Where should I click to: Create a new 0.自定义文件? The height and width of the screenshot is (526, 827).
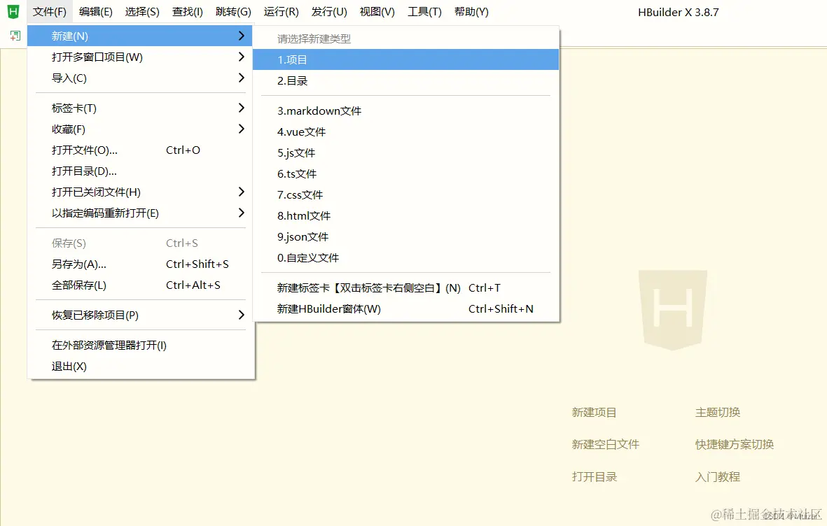coord(405,257)
